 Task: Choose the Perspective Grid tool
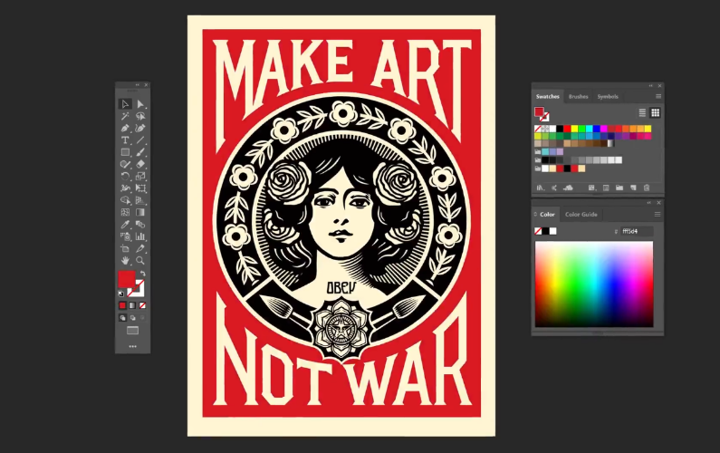140,200
